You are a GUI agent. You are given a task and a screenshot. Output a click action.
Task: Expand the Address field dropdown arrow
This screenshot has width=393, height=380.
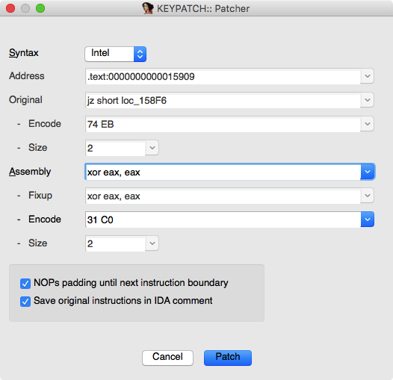367,76
